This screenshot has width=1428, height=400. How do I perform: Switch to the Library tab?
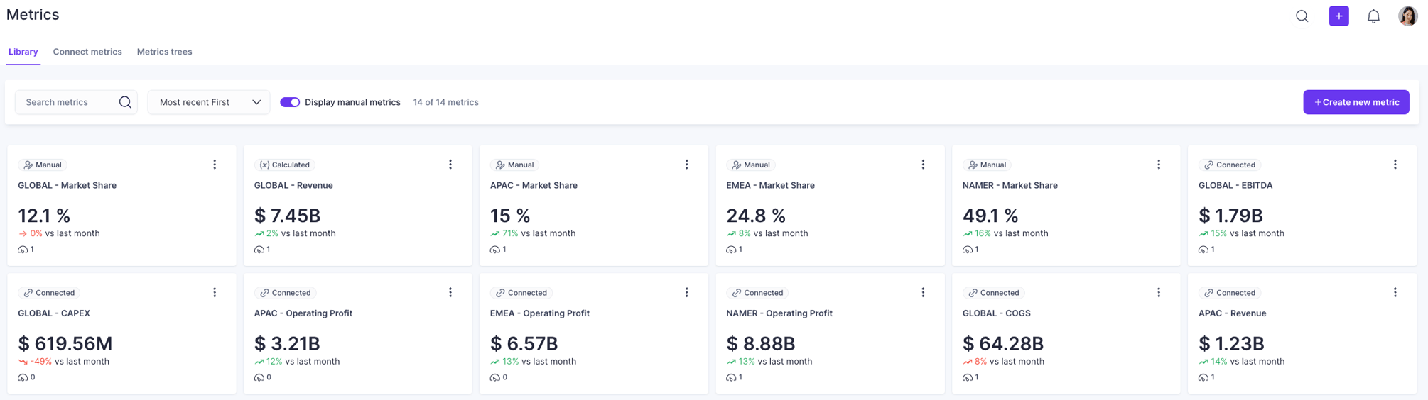[x=23, y=52]
